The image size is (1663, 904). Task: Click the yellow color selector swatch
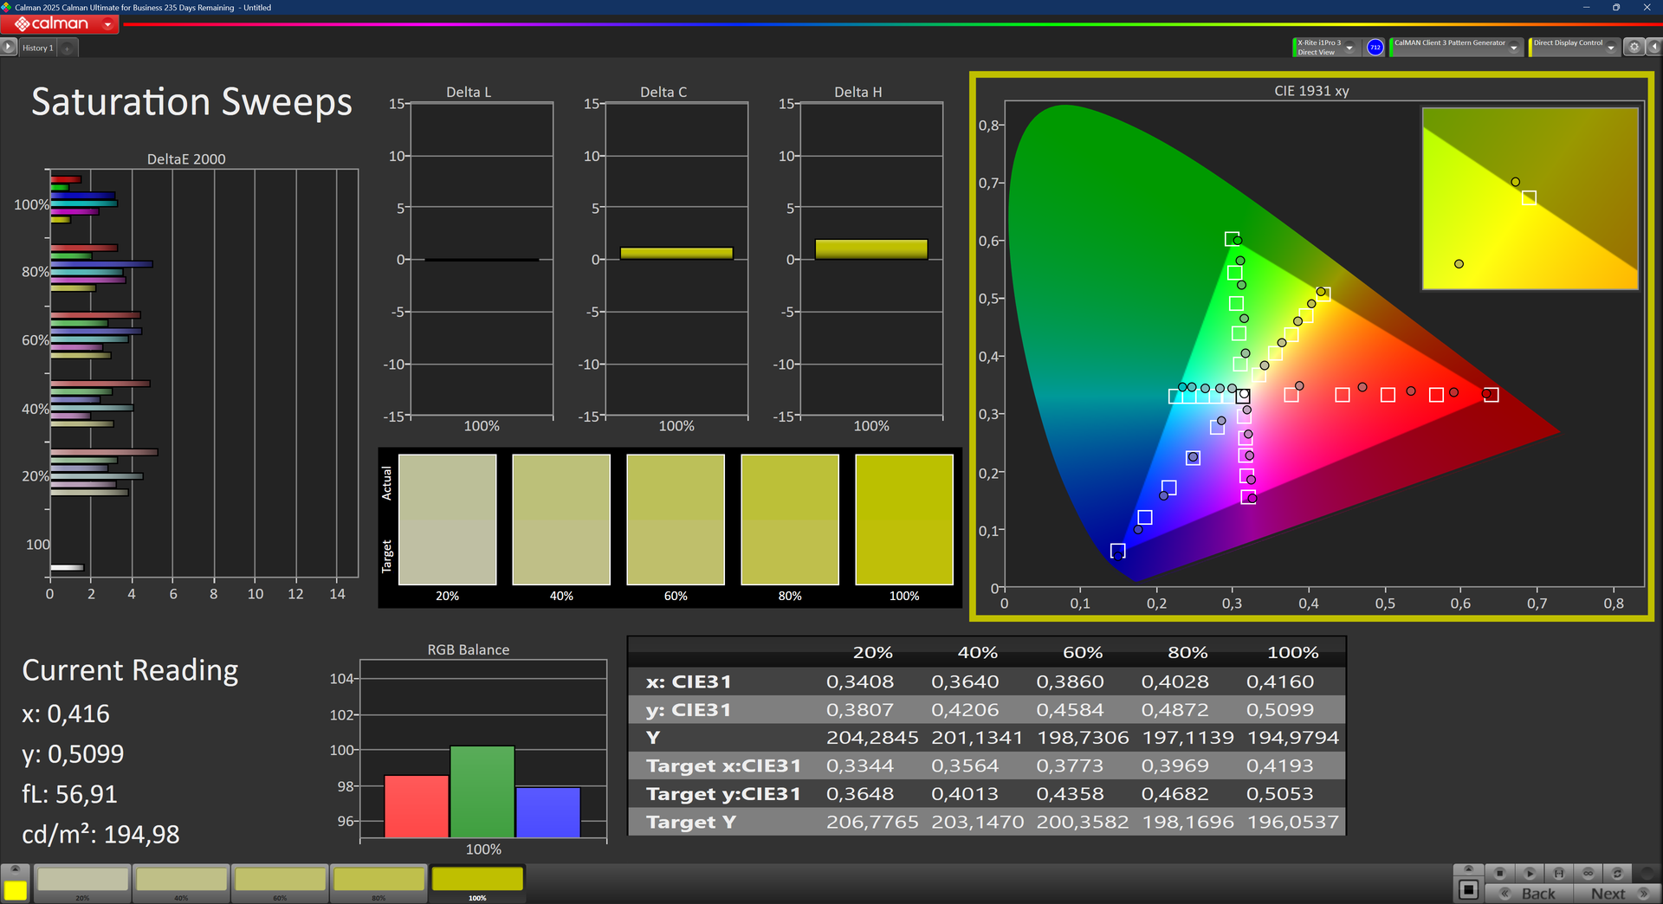point(15,891)
